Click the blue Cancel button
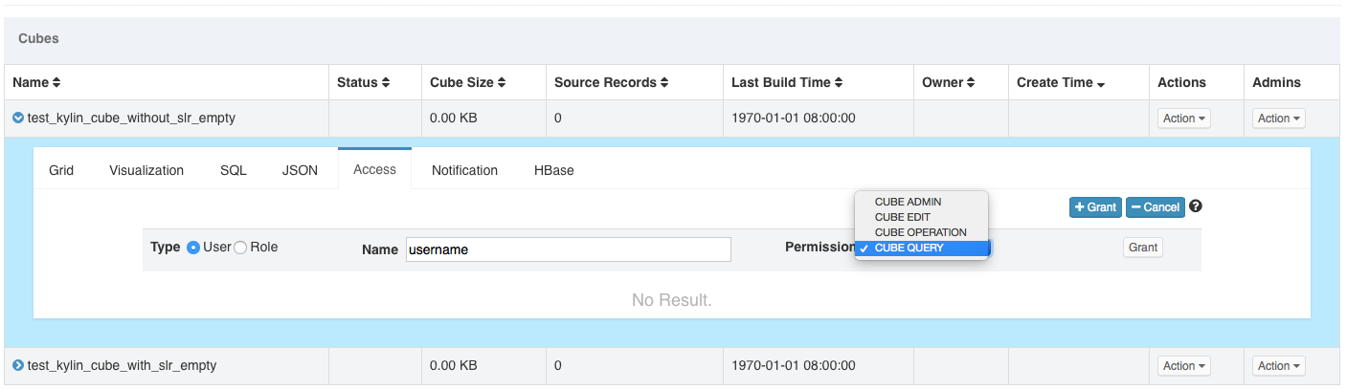This screenshot has height=389, width=1347. [1155, 207]
